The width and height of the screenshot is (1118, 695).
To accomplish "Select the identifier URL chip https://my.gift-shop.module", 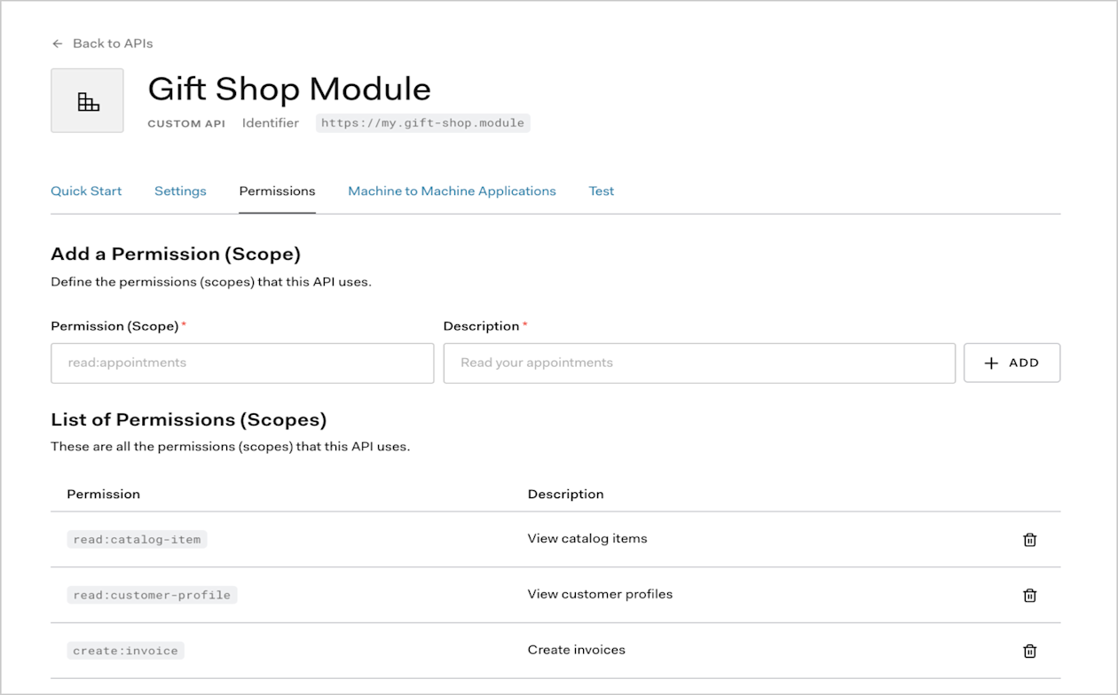I will [423, 122].
